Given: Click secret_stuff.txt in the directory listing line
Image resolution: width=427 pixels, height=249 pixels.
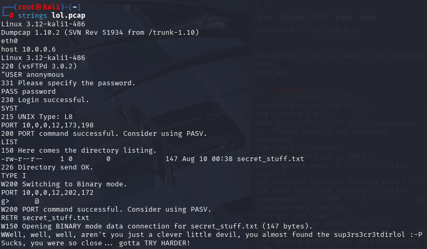Looking at the screenshot, I should click(x=270, y=158).
